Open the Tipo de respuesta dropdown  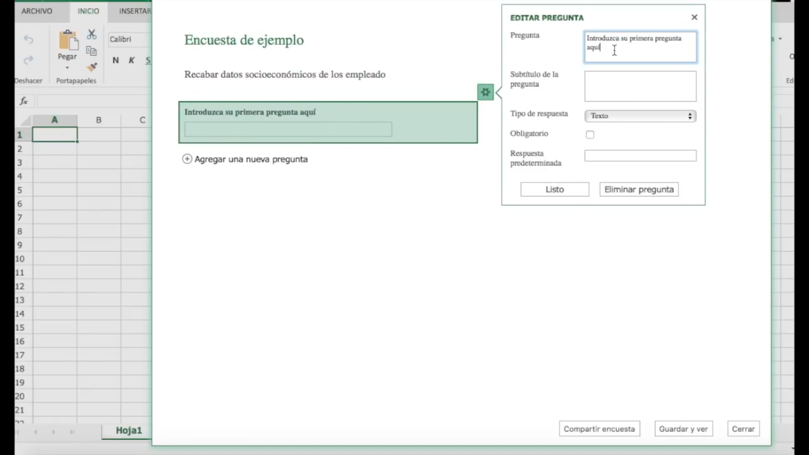[x=640, y=116]
